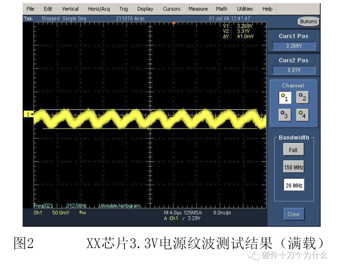Open the Horiz/Acq menu
The height and width of the screenshot is (270, 339).
(x=99, y=9)
